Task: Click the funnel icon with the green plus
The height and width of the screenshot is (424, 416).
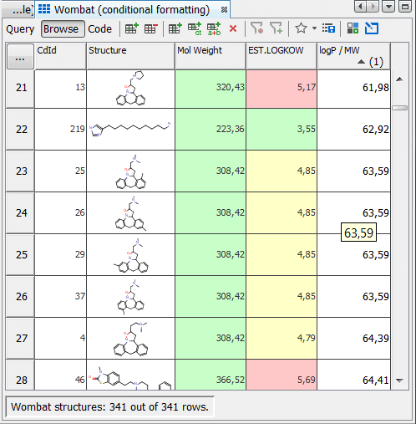Action: pyautogui.click(x=276, y=28)
